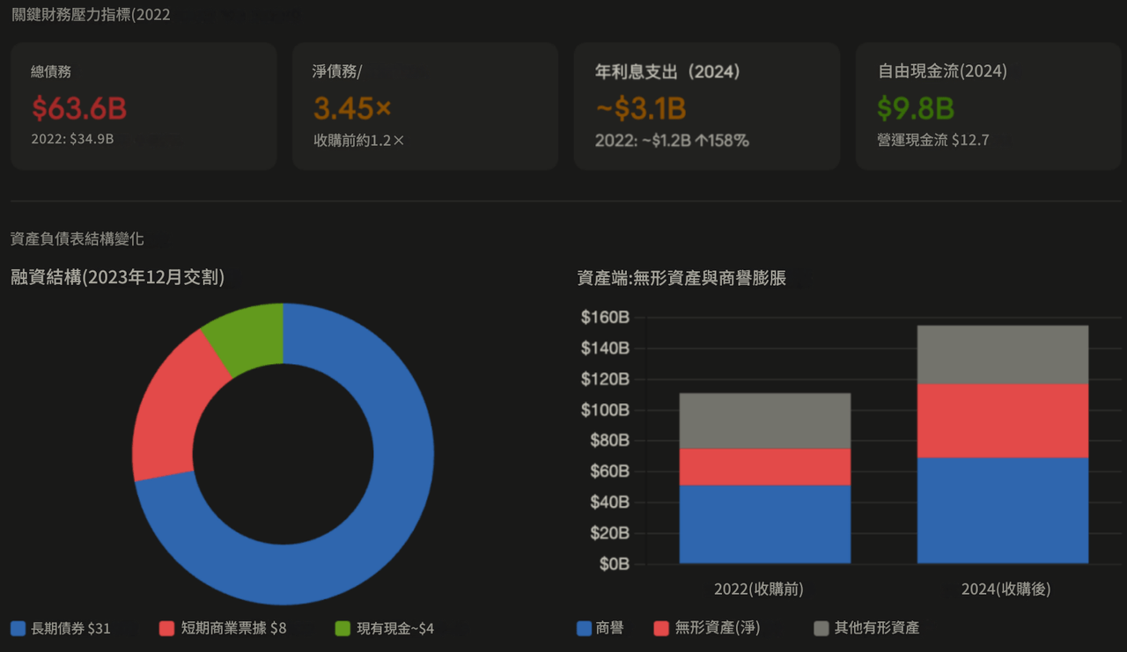The width and height of the screenshot is (1127, 652).
Task: Toggle the 無形資產(淨) legend item
Action: pyautogui.click(x=707, y=628)
